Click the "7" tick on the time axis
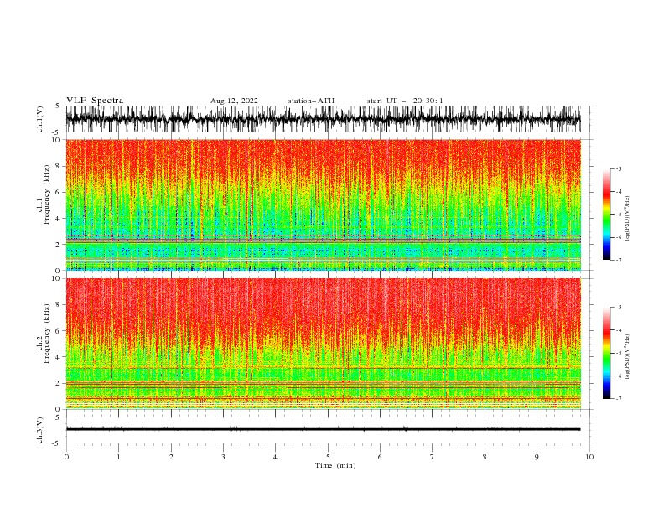Viewport: 664px width, 513px height. 433,457
